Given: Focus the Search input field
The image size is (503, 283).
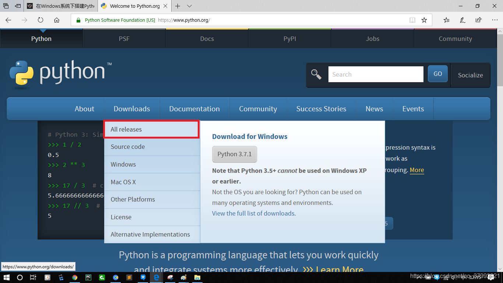Looking at the screenshot, I should coord(376,74).
